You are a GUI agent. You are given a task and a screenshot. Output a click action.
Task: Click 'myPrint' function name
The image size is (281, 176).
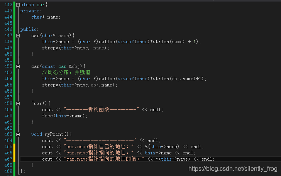pyautogui.click(x=54, y=134)
